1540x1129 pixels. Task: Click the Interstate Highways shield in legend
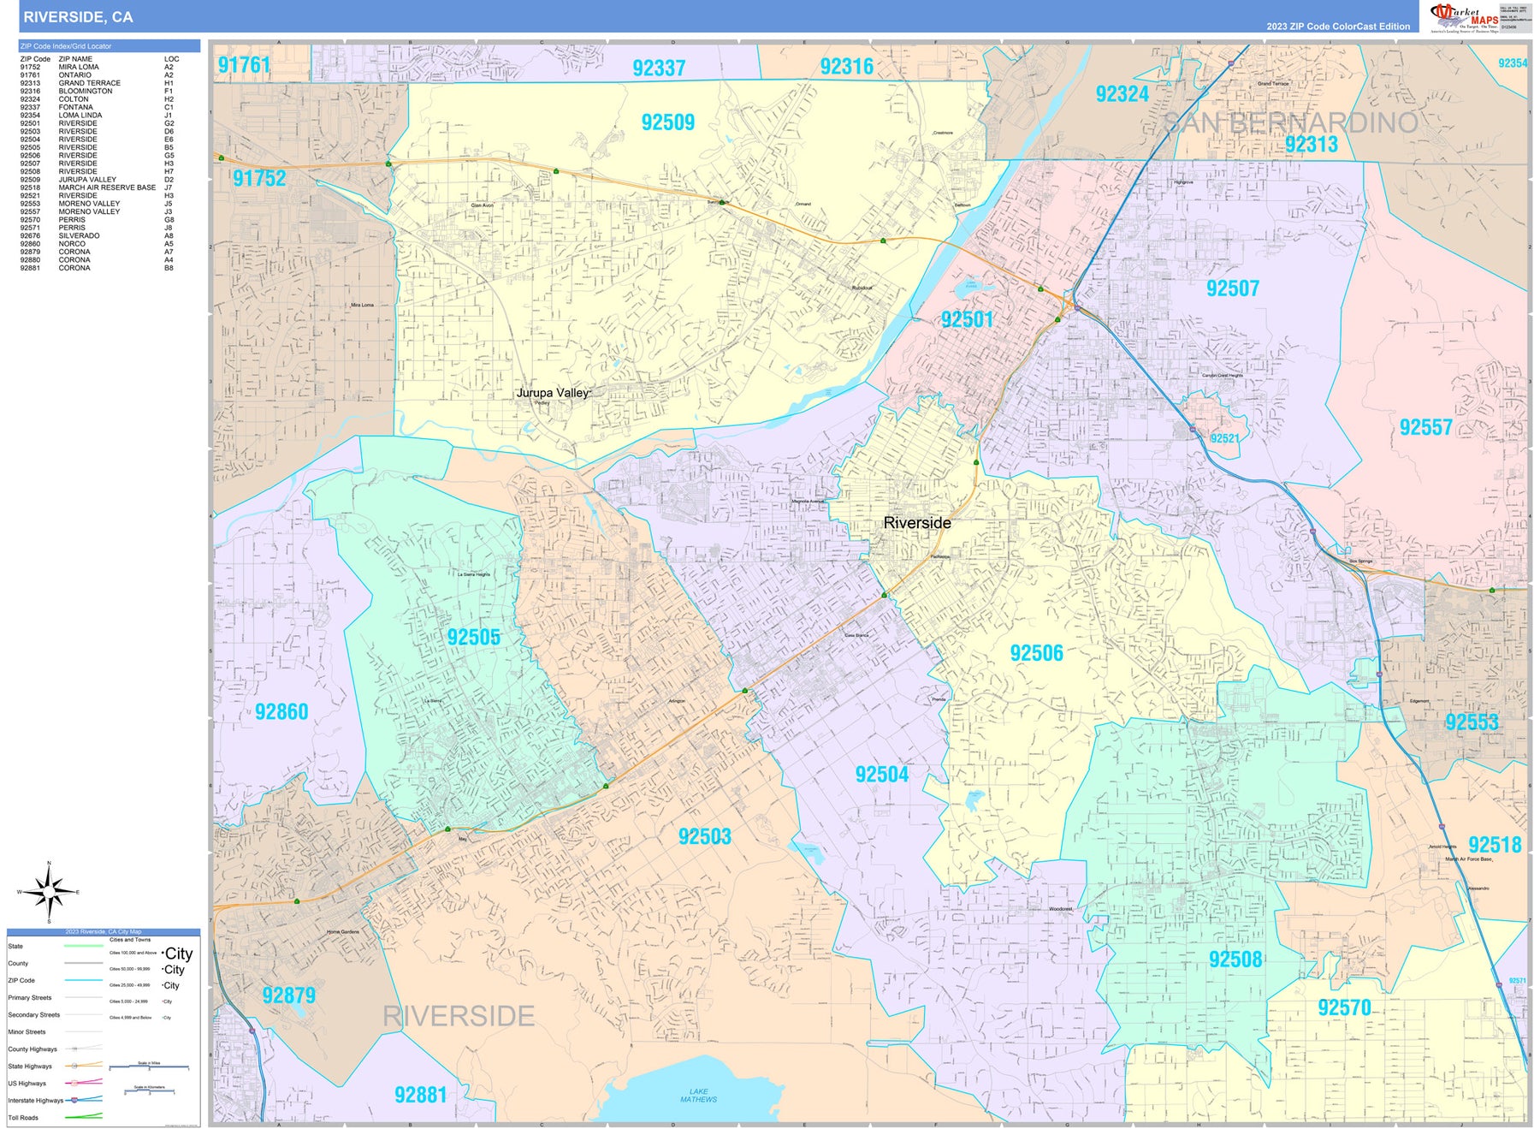tap(75, 1100)
